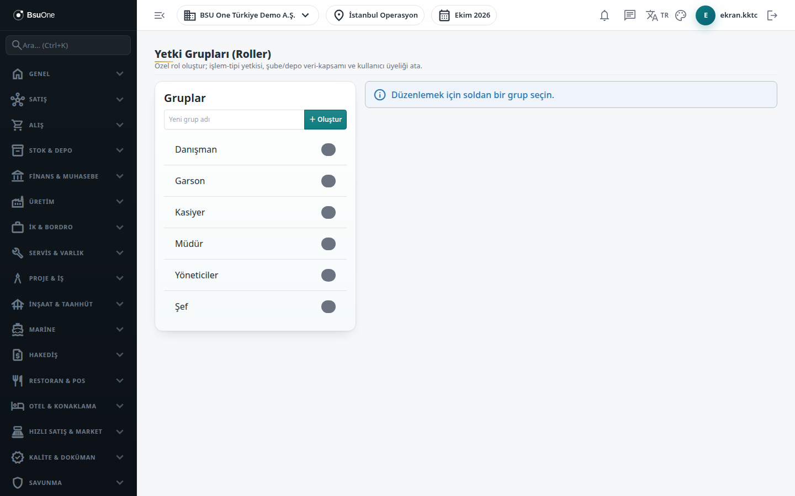Screen dimensions: 795x496
Task: Expand the Kalite & Doküman chevron
Action: 120,457
